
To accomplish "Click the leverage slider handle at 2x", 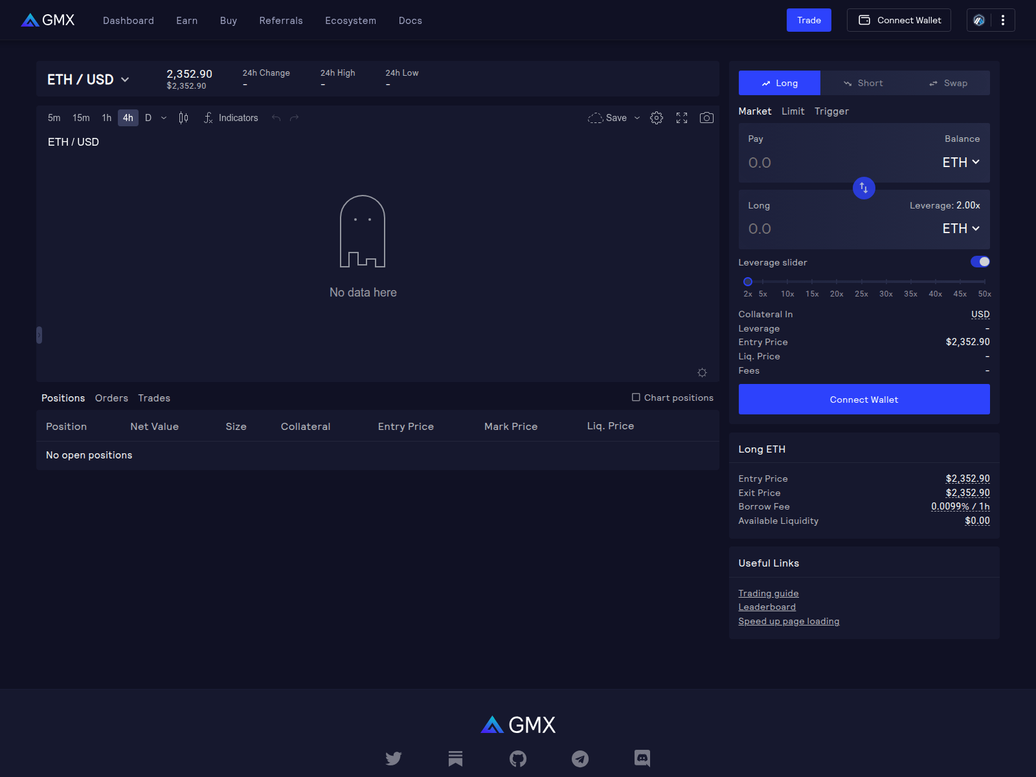I will click(748, 282).
